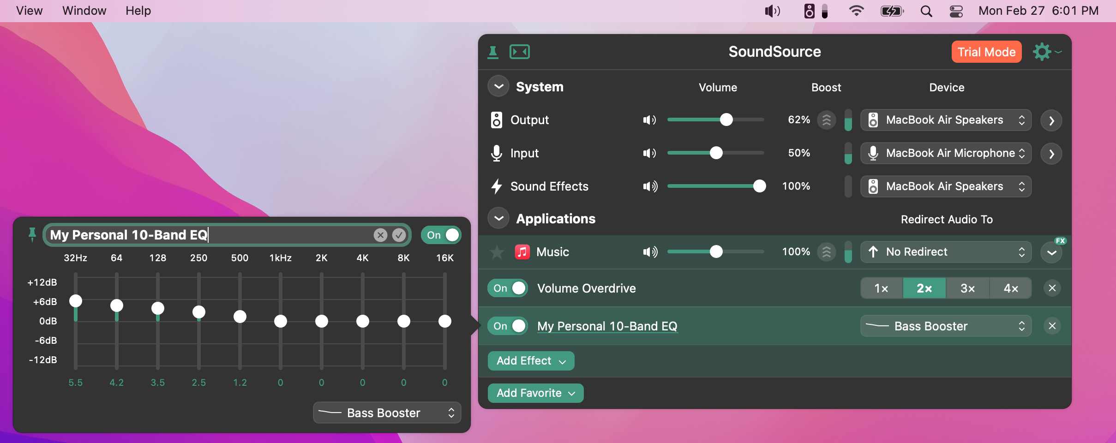This screenshot has width=1116, height=443.
Task: Open My Personal 10-Band EQ link
Action: point(607,326)
